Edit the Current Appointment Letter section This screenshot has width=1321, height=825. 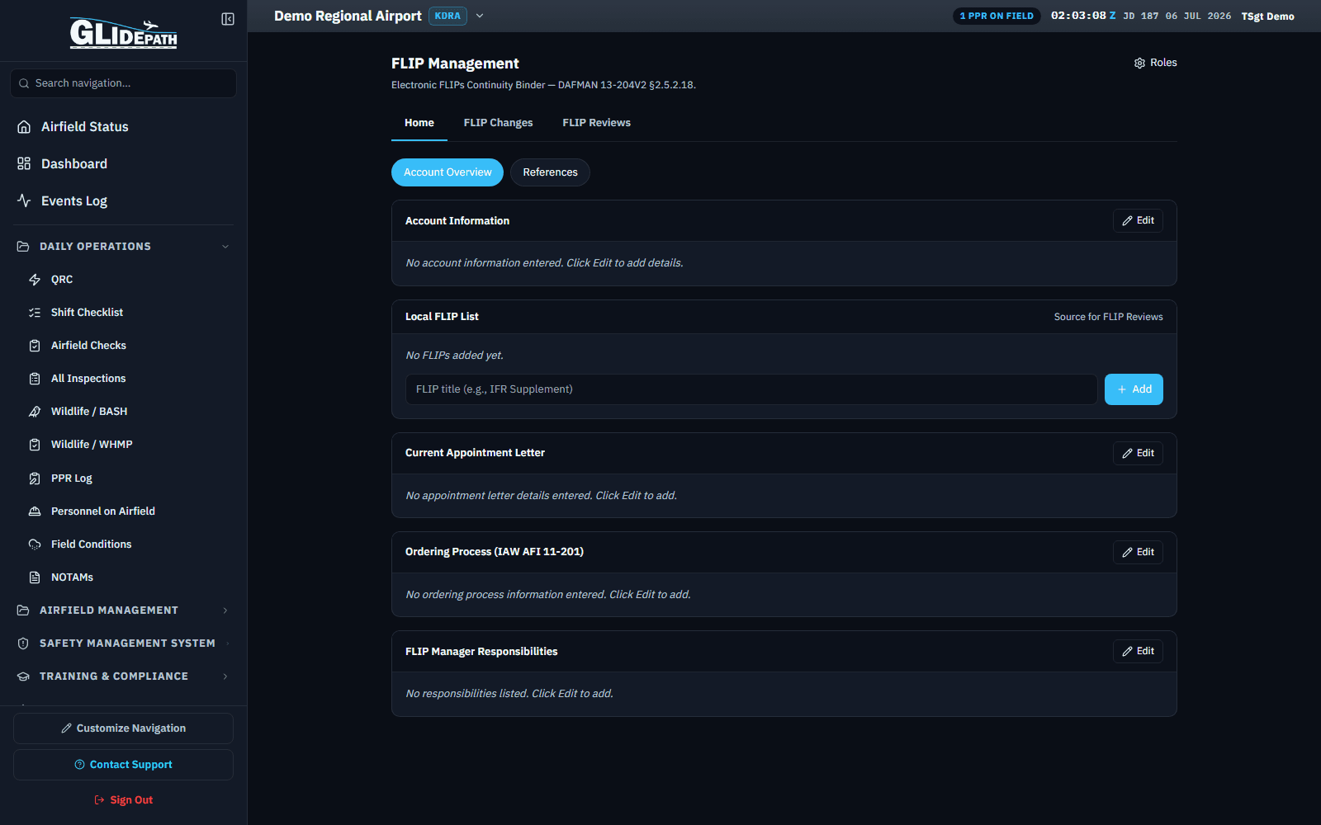(1138, 453)
